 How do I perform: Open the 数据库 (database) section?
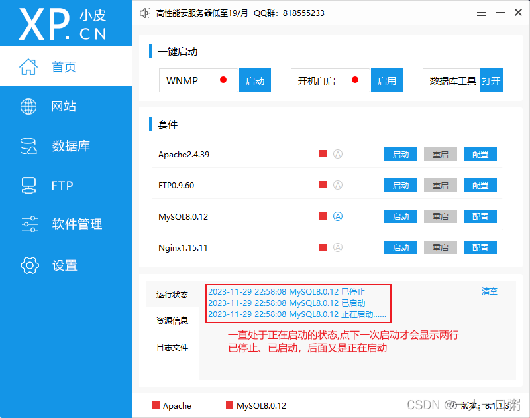(68, 146)
